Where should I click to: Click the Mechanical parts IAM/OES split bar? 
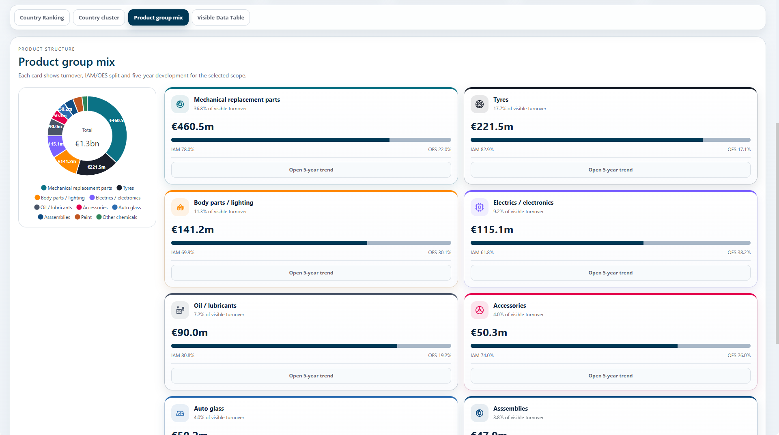[x=311, y=140]
